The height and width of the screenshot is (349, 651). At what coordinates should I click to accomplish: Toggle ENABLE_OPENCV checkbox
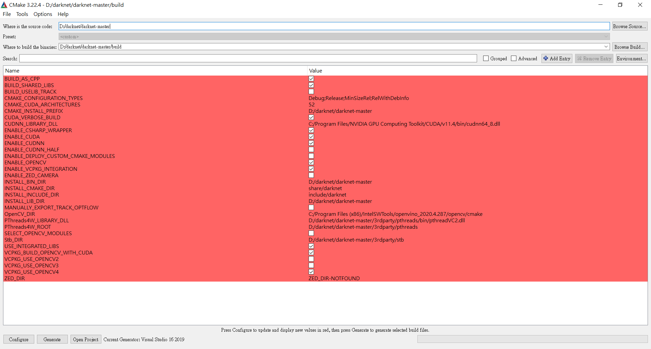pos(311,162)
